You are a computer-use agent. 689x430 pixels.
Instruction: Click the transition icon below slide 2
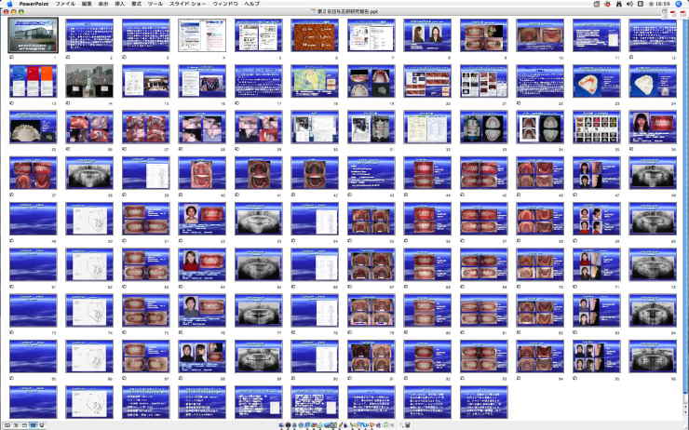pyautogui.click(x=68, y=56)
